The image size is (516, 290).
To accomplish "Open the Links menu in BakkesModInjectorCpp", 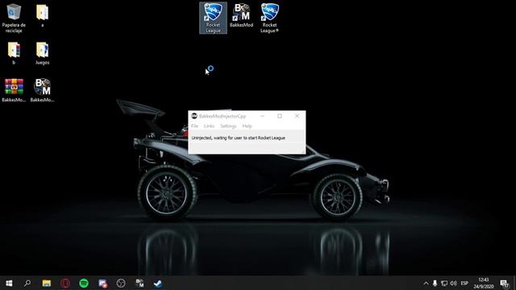I will [209, 126].
